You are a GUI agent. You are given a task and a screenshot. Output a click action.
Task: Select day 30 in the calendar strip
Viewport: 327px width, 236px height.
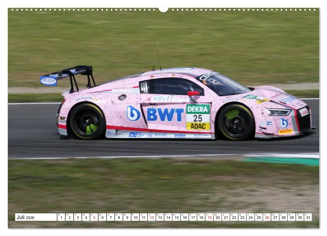click(x=300, y=217)
